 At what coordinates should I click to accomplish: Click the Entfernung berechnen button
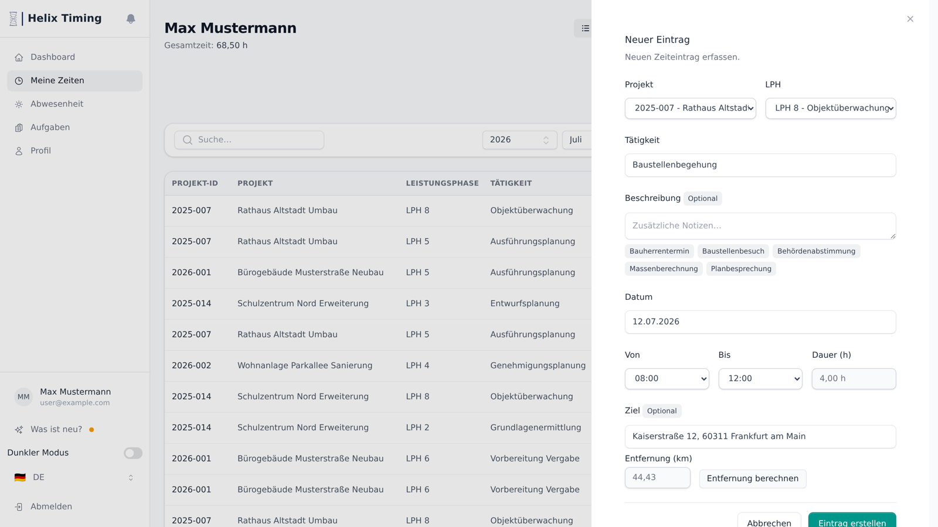753,479
